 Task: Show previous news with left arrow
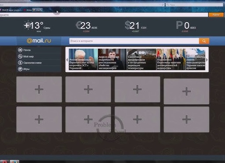click(x=67, y=60)
